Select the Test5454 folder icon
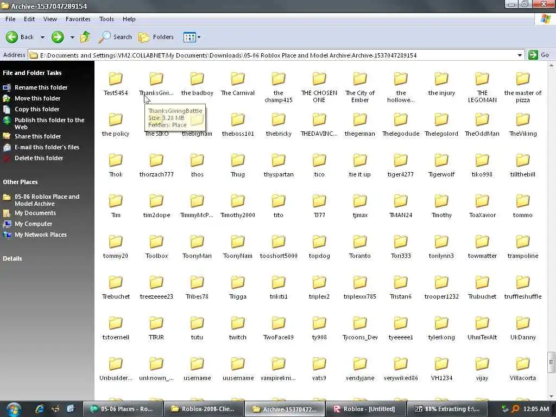Viewport: 556px width, 417px height. pyautogui.click(x=116, y=79)
